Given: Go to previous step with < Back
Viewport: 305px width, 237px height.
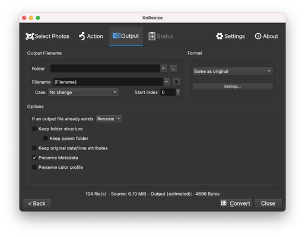Looking at the screenshot, I should [x=37, y=203].
